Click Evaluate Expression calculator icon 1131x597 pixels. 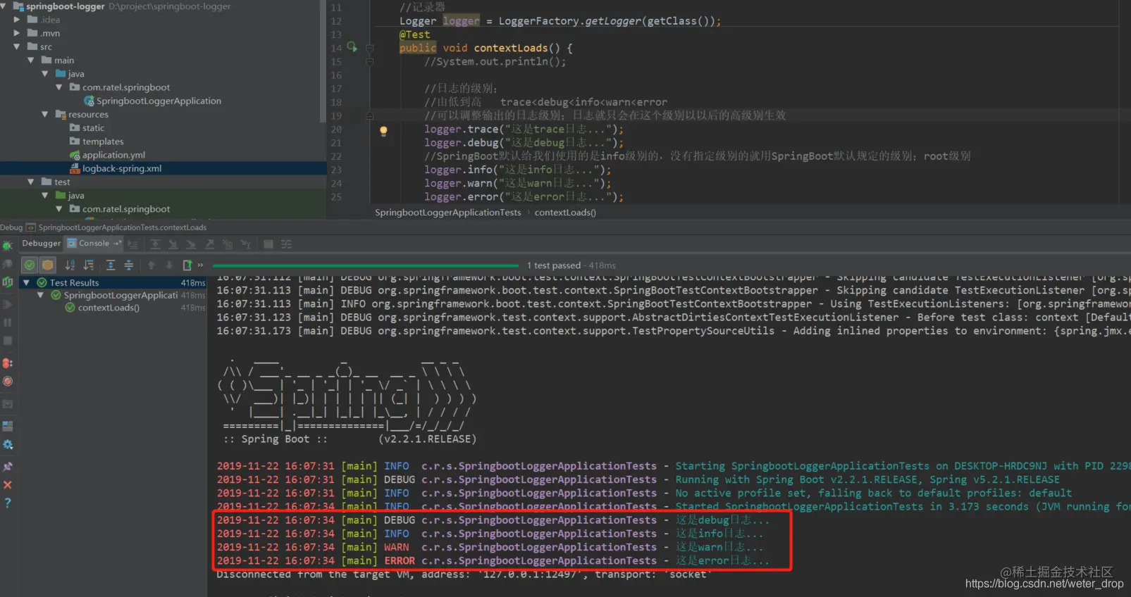point(268,244)
